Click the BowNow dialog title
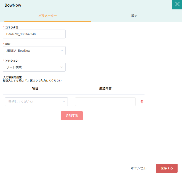 [x=13, y=5]
